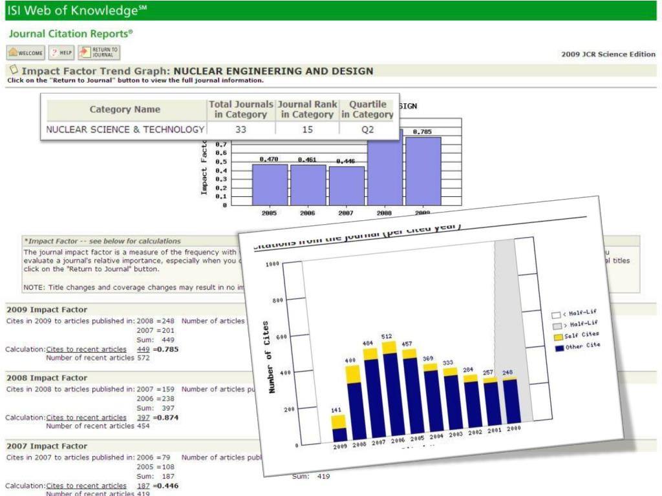
Task: Click the 2008 Impact Factor section heading
Action: [47, 378]
